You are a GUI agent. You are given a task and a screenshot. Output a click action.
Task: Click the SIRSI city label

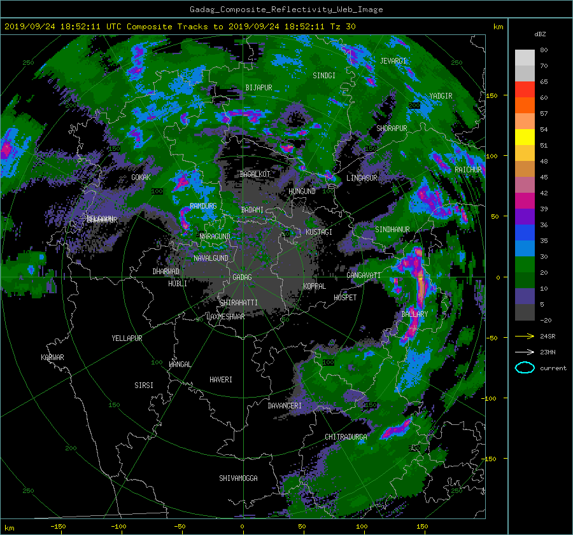tap(144, 386)
